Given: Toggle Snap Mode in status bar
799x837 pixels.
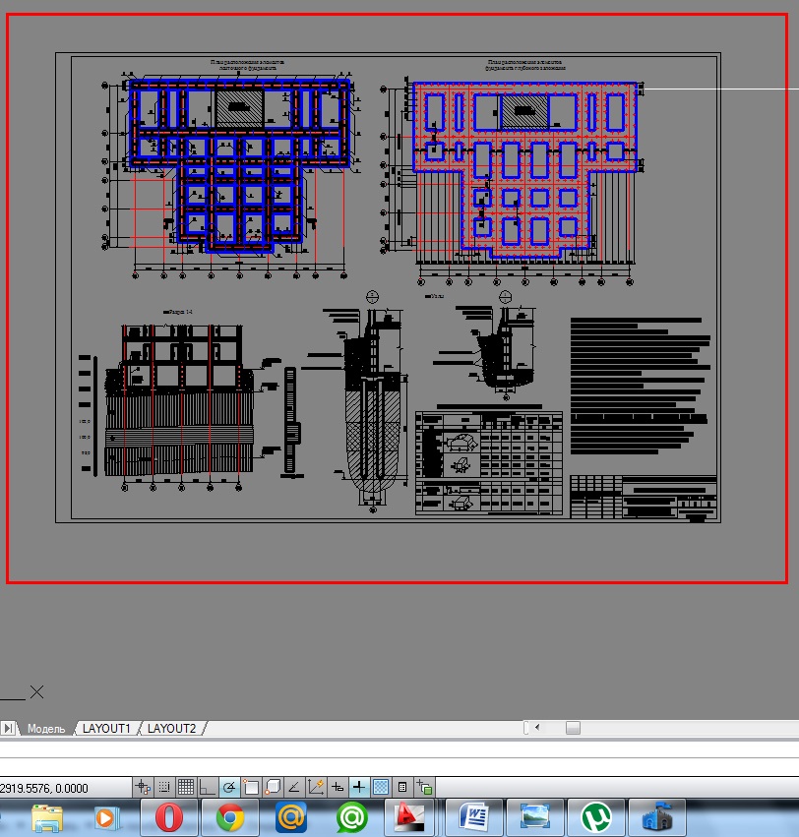Looking at the screenshot, I should [x=164, y=787].
